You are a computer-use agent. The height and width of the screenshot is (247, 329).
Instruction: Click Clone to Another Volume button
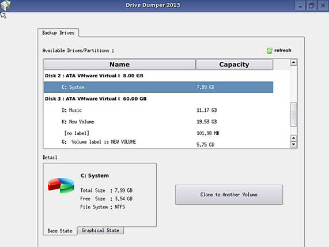coord(229,194)
